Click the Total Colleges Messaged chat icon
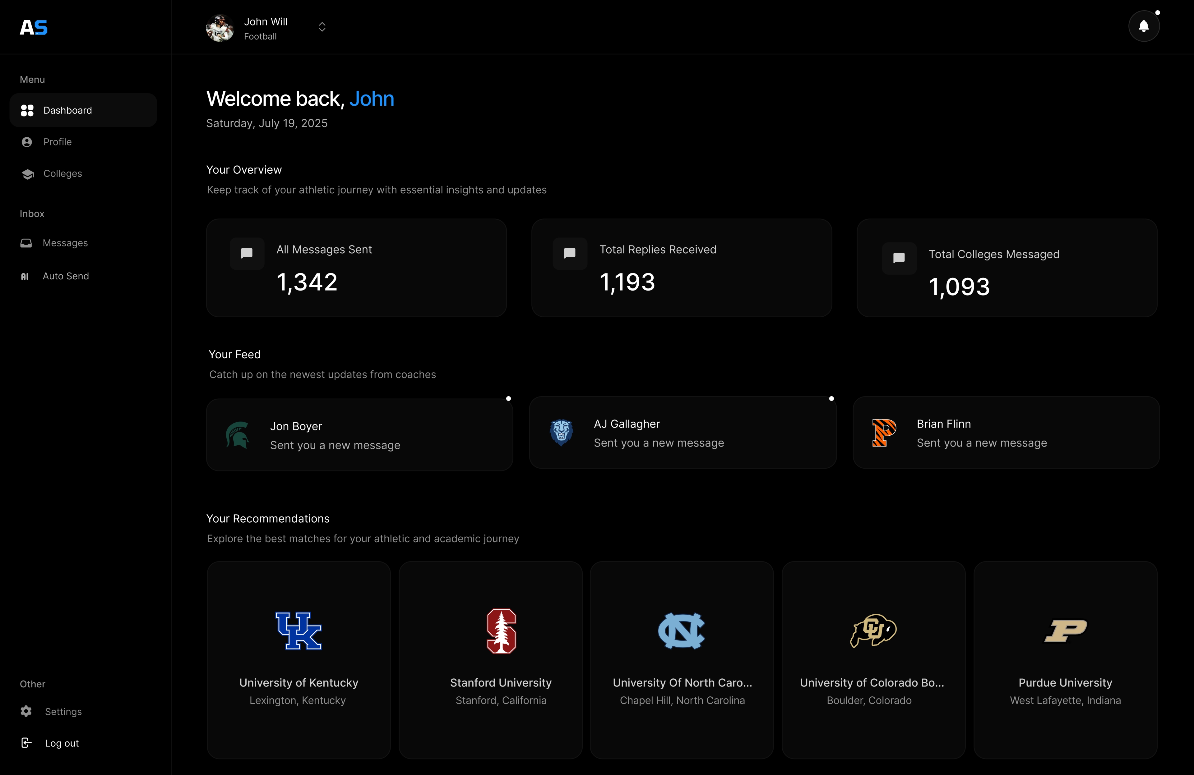Image resolution: width=1194 pixels, height=775 pixels. [x=899, y=258]
